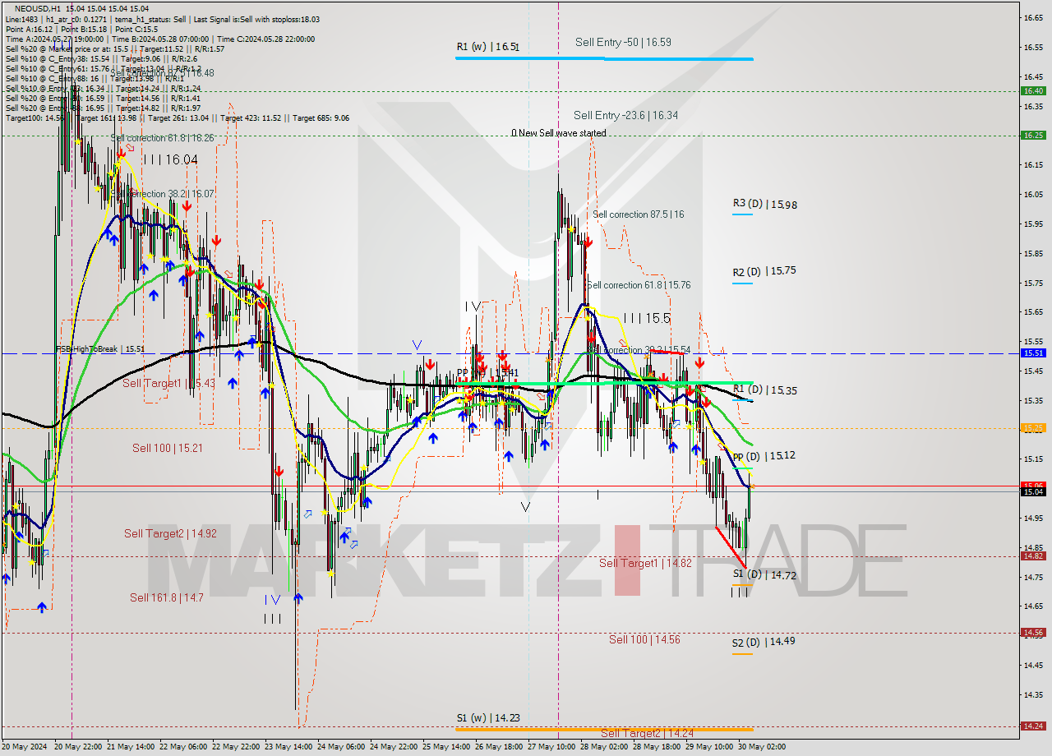Image resolution: width=1052 pixels, height=756 pixels.
Task: Click the 'Sell Target2 | 14.24' label
Action: point(647,734)
